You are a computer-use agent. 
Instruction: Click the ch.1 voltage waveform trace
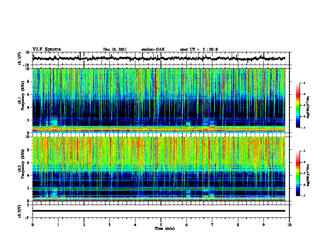[x=158, y=58]
